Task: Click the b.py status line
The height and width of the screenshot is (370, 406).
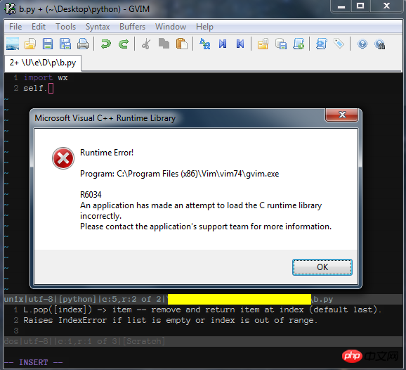Action: [x=203, y=299]
